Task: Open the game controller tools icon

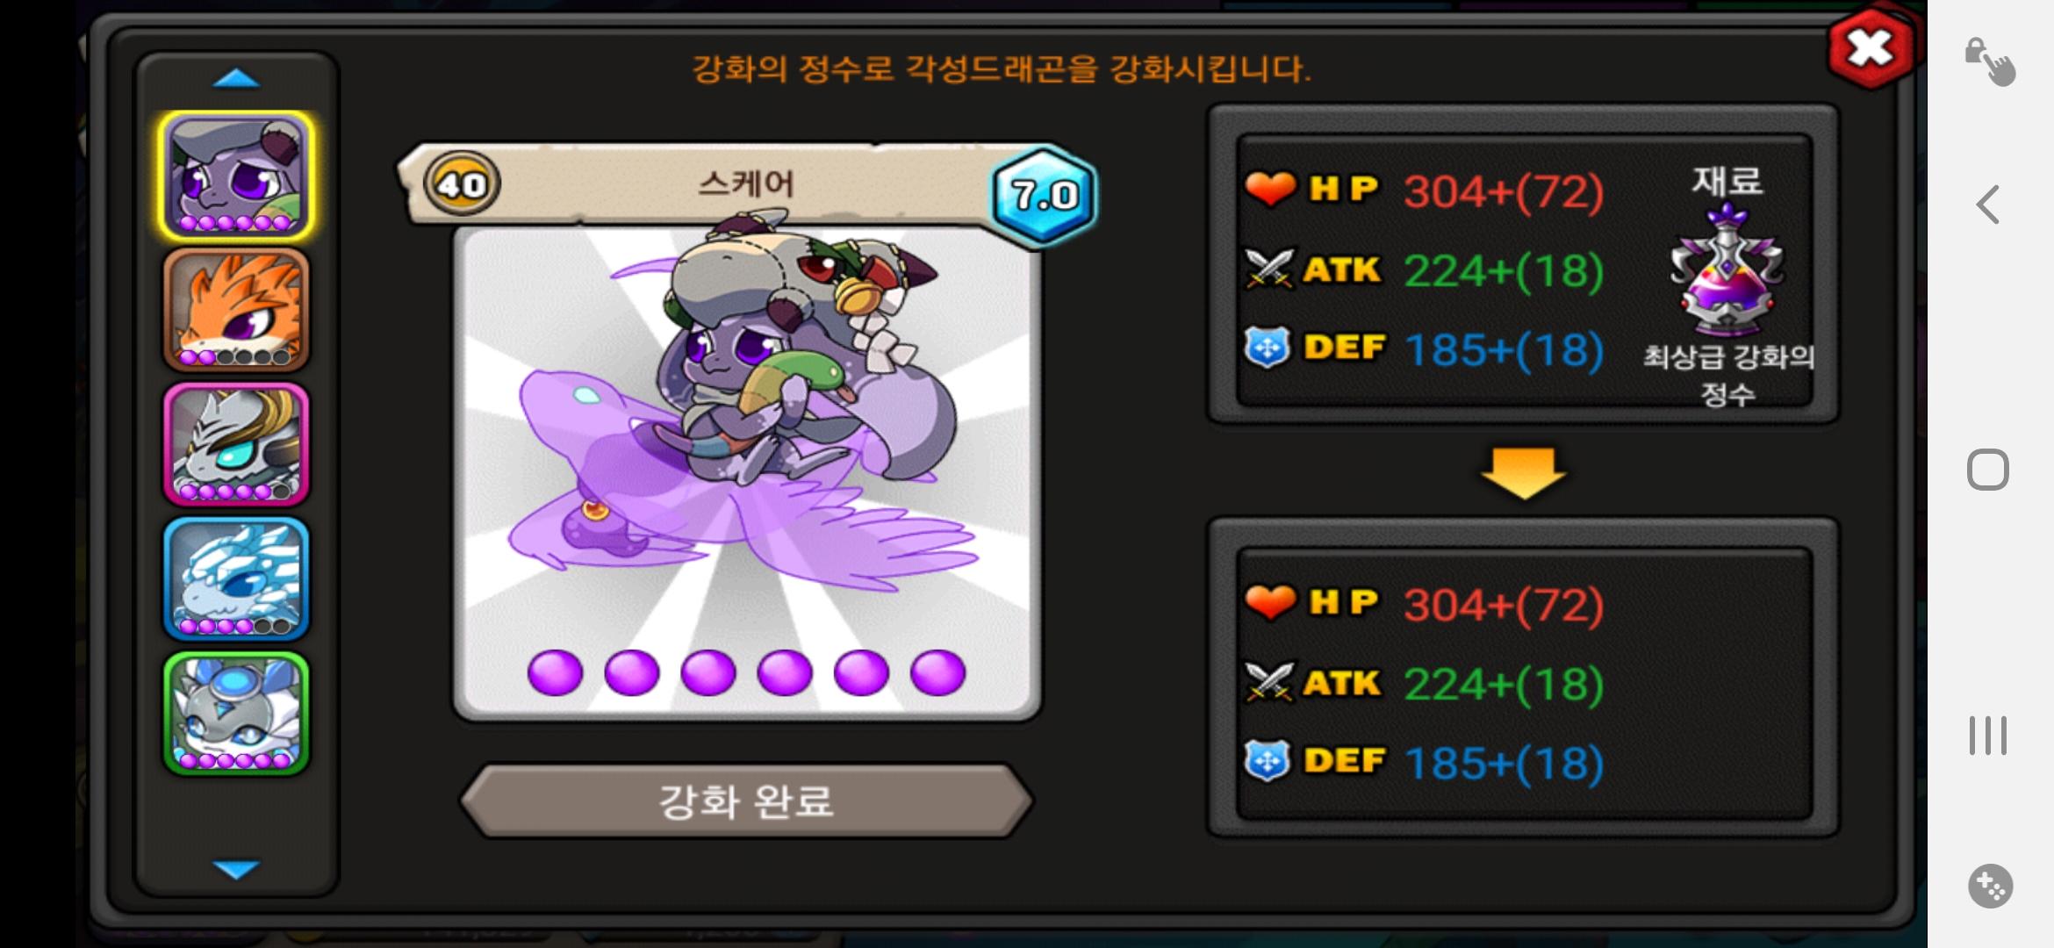Action: 1990,886
